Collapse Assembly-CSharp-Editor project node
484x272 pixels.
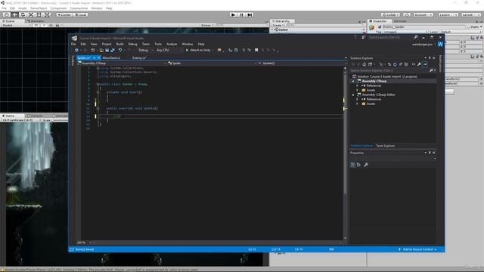[353, 94]
